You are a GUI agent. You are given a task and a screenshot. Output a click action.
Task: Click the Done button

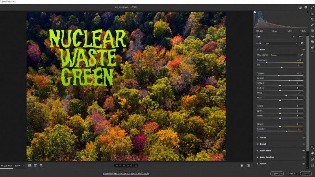(306, 173)
